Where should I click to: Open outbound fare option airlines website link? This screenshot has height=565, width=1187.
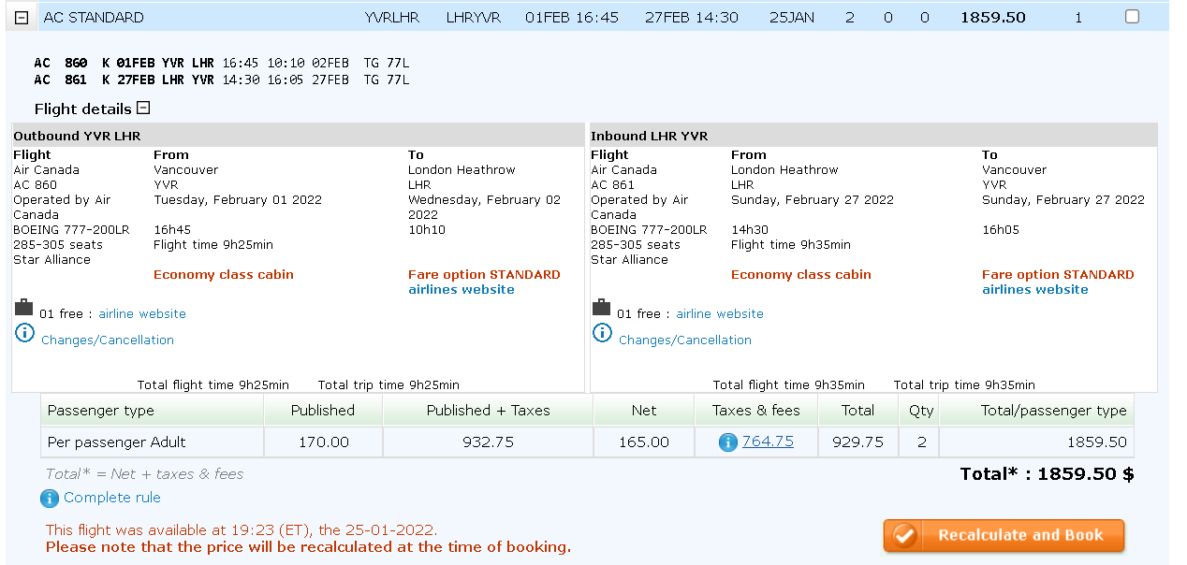click(462, 290)
